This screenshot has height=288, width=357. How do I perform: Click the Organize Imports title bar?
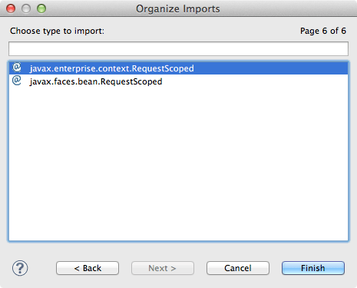click(178, 8)
